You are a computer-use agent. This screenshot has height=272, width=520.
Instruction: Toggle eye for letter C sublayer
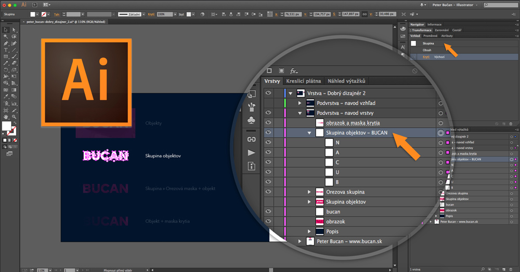[268, 162]
